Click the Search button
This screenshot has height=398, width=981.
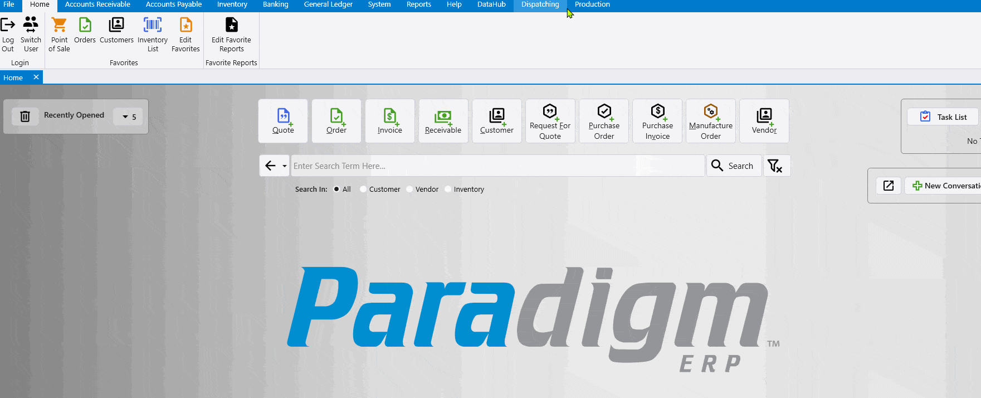tap(734, 166)
